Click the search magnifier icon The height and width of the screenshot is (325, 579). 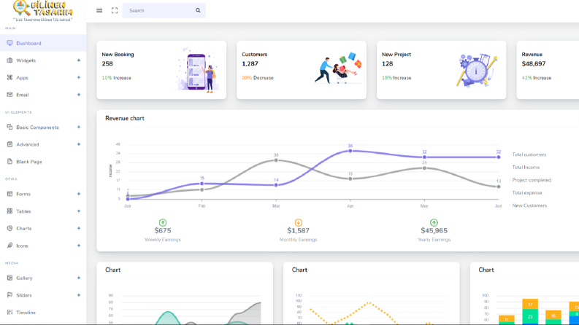tap(198, 11)
